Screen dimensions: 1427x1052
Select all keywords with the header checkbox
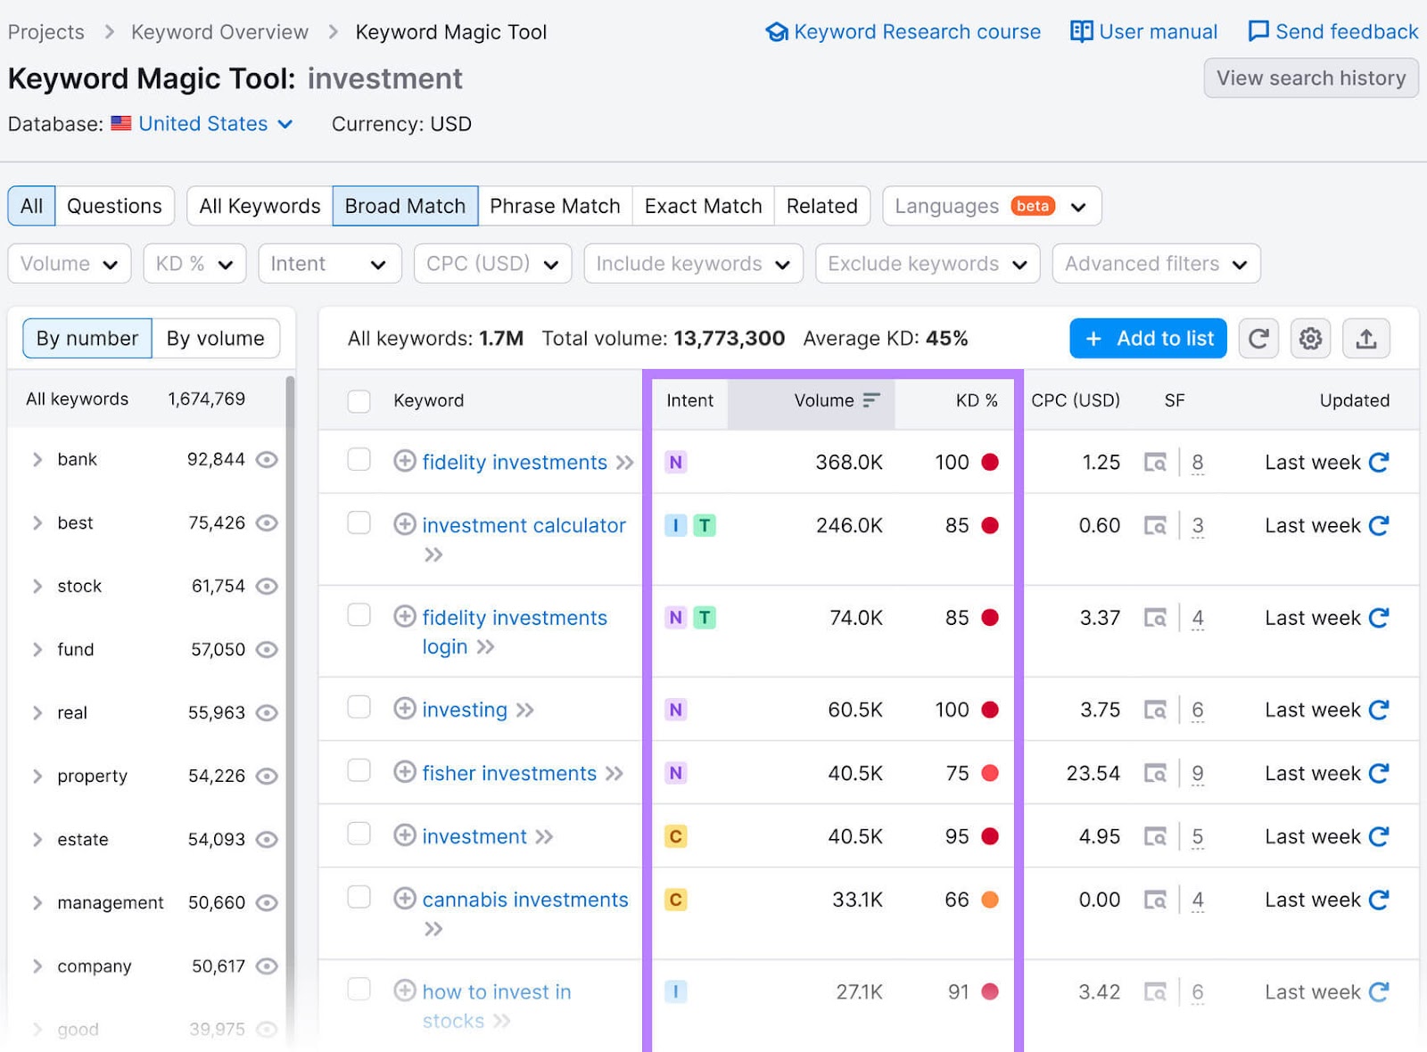point(359,400)
